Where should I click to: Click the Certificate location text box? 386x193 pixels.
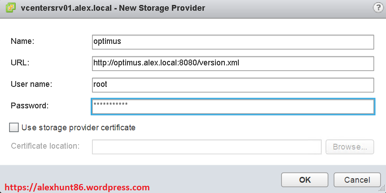pos(206,146)
